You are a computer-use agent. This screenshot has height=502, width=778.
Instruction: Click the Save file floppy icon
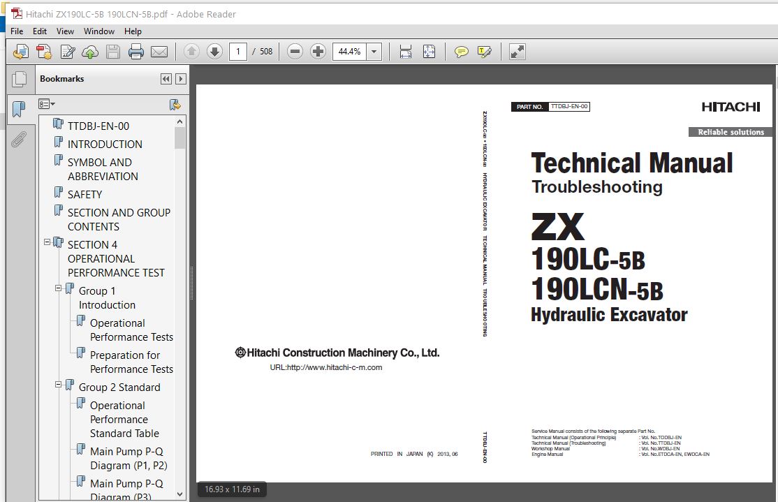click(113, 52)
